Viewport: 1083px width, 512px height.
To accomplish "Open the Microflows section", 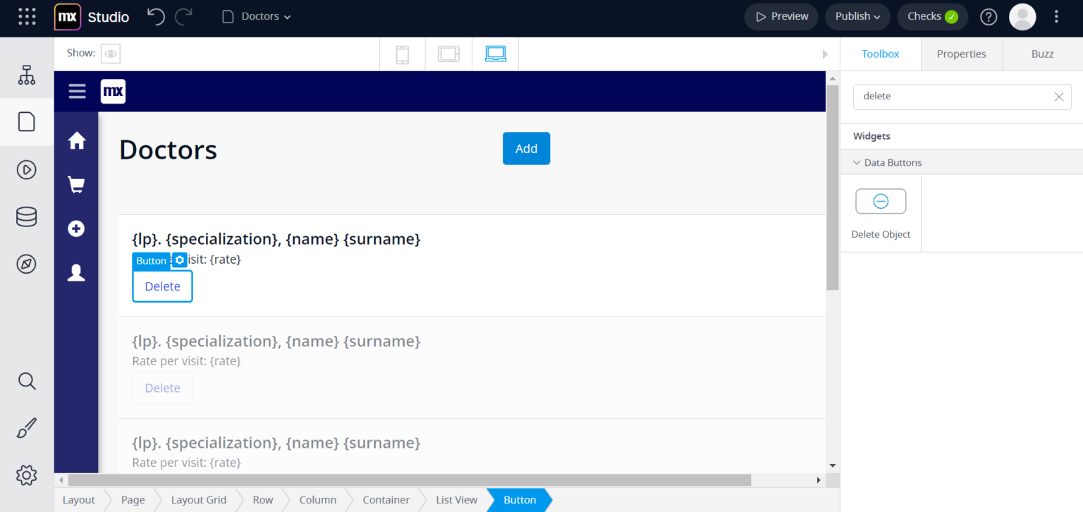I will pyautogui.click(x=26, y=169).
